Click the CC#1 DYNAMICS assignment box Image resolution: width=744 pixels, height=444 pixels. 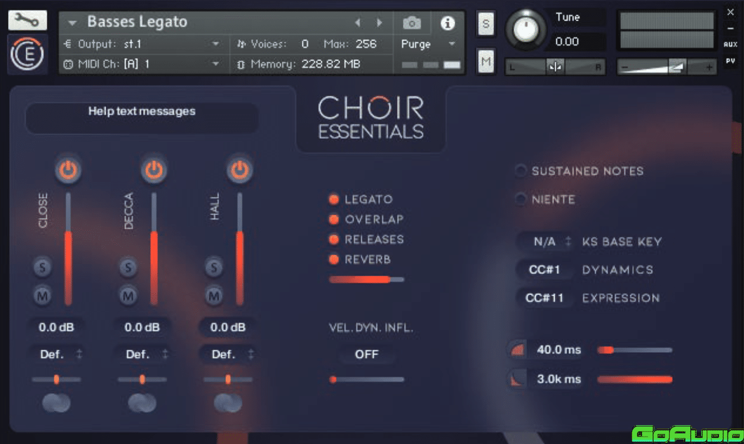coord(545,270)
